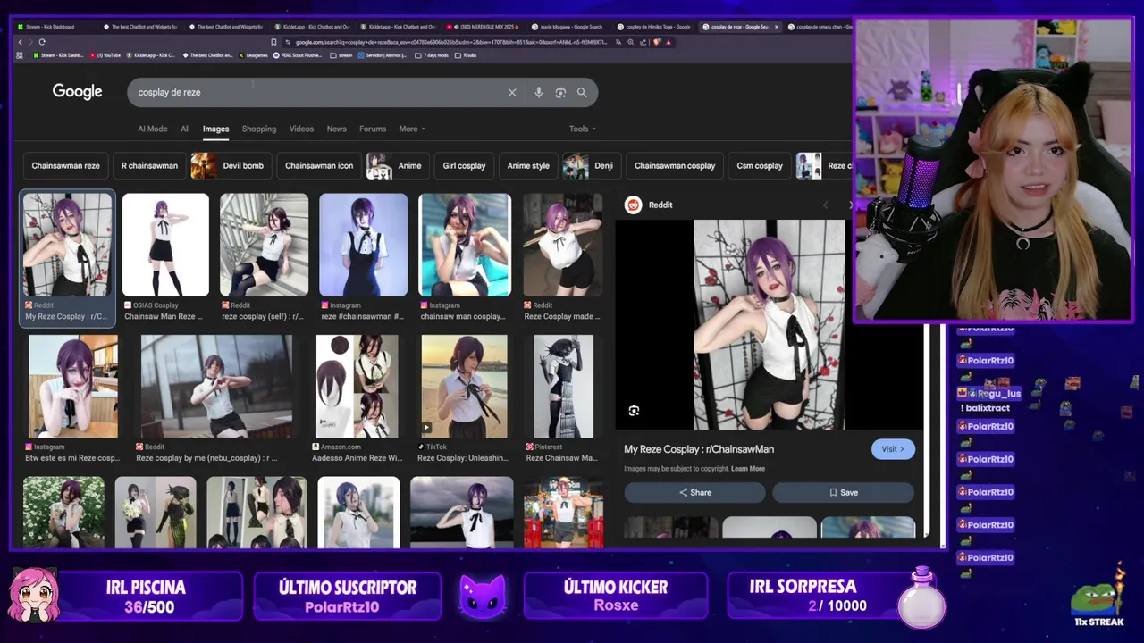Image resolution: width=1144 pixels, height=643 pixels.
Task: Open the Leaogames bookmark
Action: tap(253, 55)
